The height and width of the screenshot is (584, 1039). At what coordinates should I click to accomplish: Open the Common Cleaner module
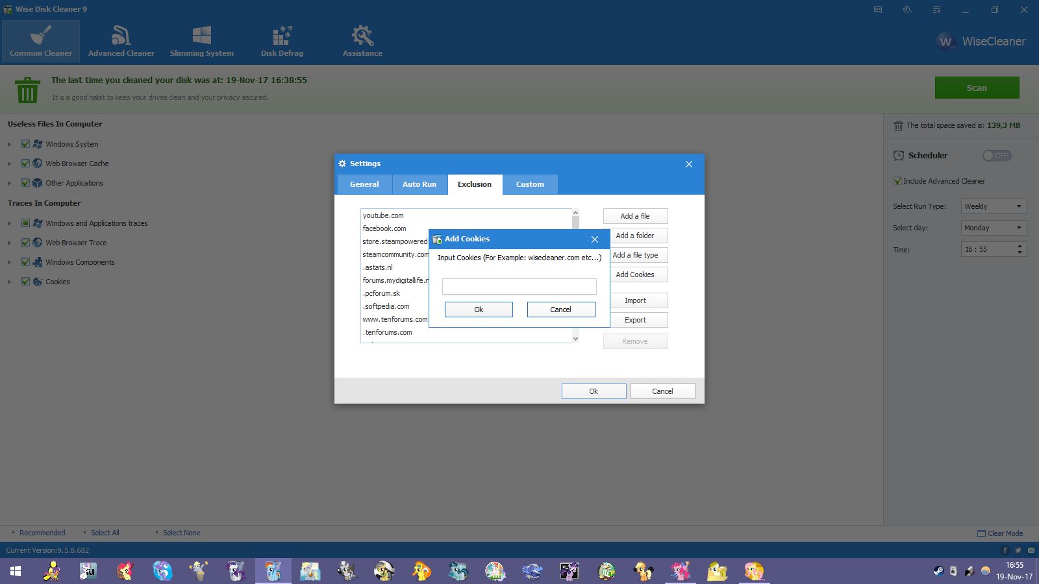click(41, 41)
